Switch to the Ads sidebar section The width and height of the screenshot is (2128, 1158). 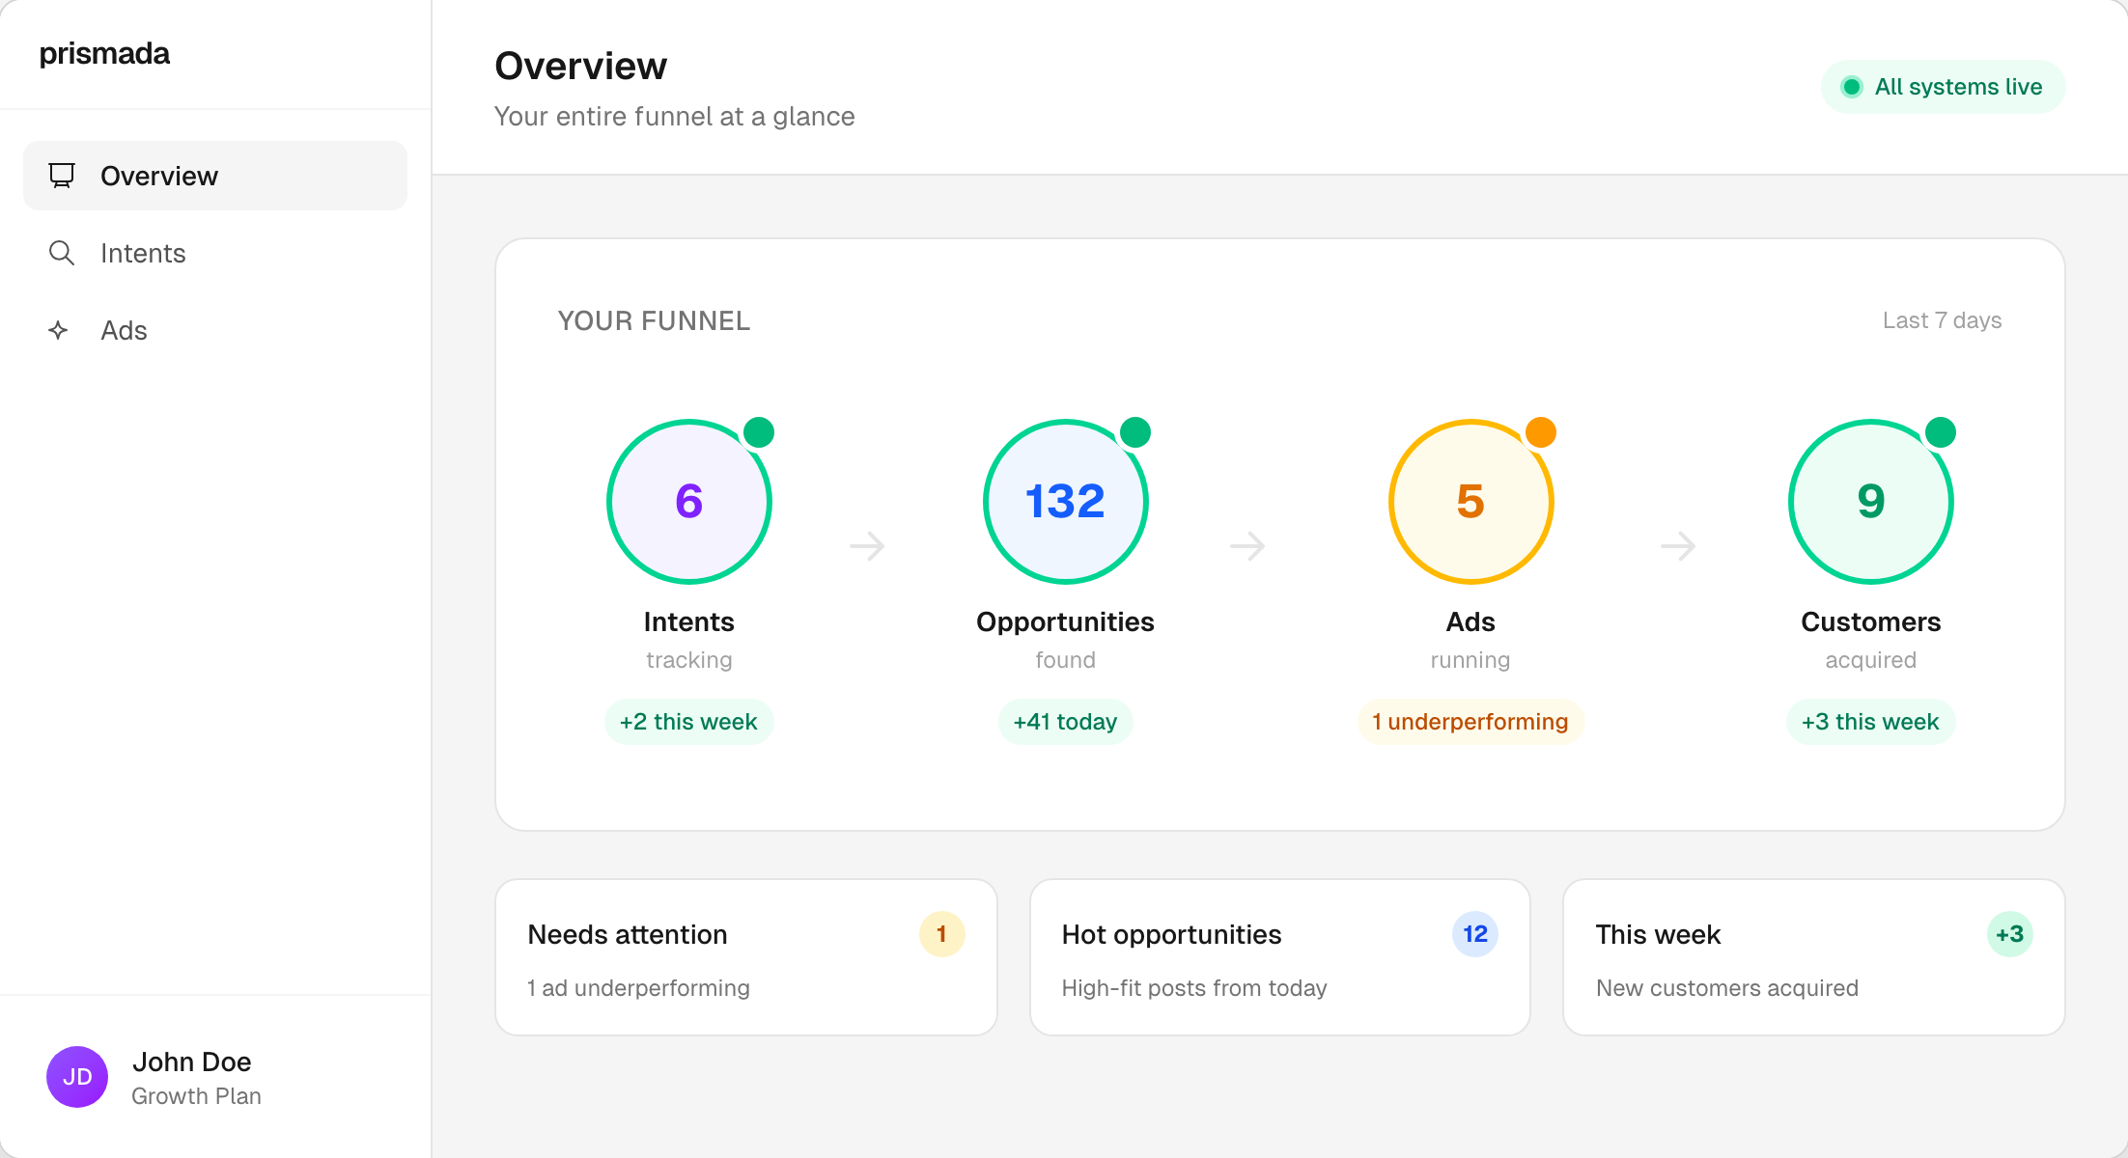click(124, 330)
